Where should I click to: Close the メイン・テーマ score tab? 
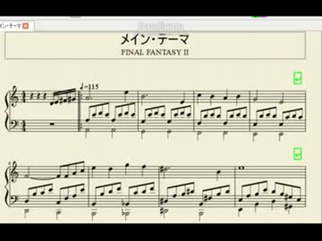tap(26, 26)
